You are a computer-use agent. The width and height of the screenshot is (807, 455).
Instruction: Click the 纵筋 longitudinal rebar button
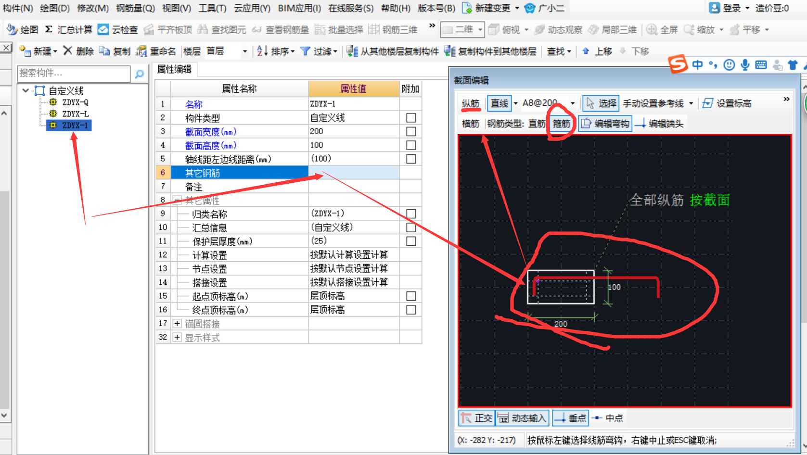[x=471, y=103]
